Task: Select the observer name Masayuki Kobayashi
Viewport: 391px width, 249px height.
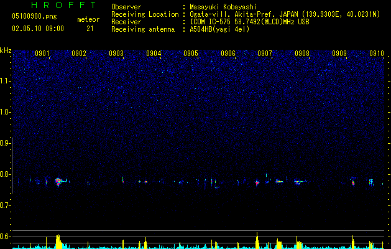Action: tap(223, 7)
